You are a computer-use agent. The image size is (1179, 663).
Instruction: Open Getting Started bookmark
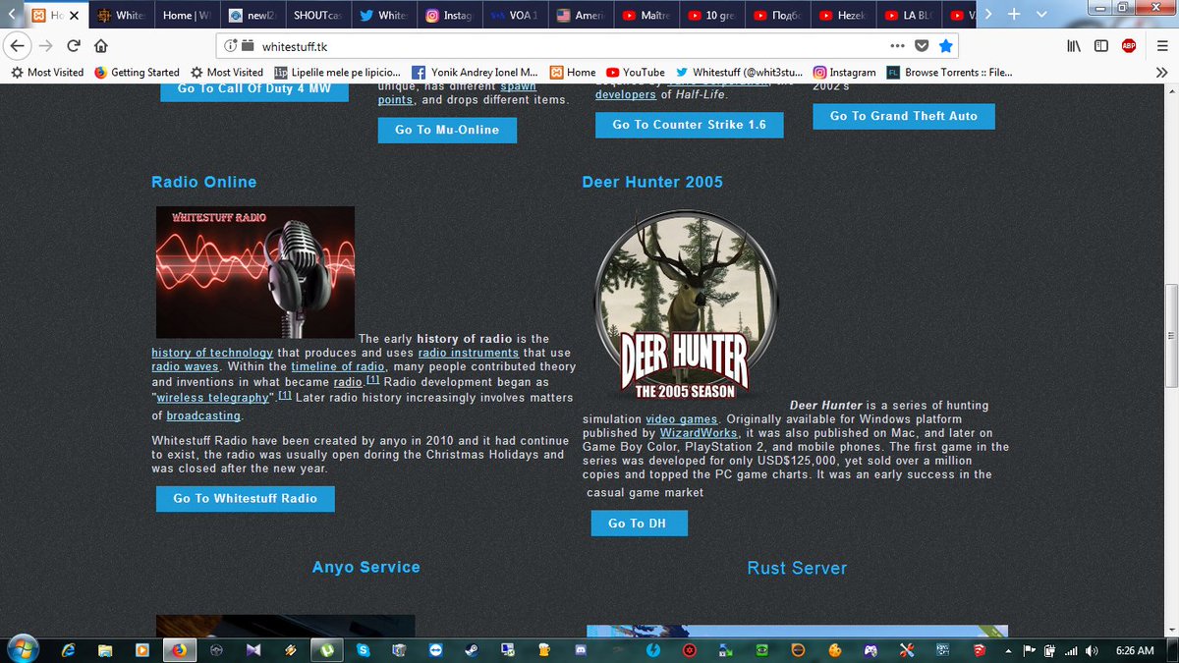point(138,72)
